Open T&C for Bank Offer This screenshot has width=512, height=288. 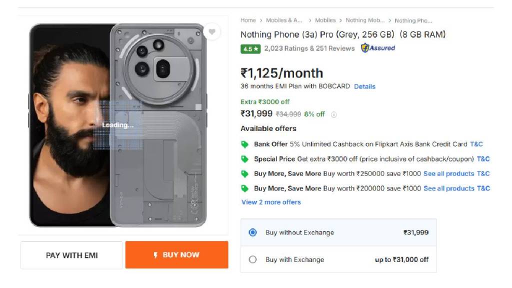[x=476, y=144]
